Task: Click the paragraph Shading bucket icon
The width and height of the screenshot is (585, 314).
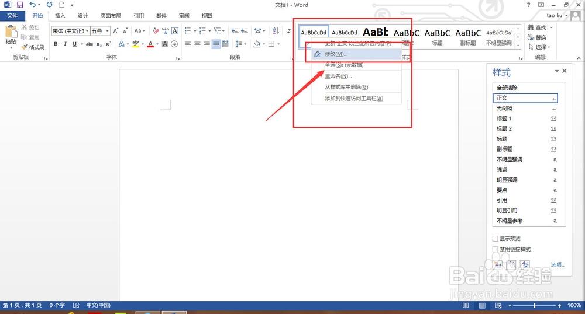Action: (x=257, y=44)
